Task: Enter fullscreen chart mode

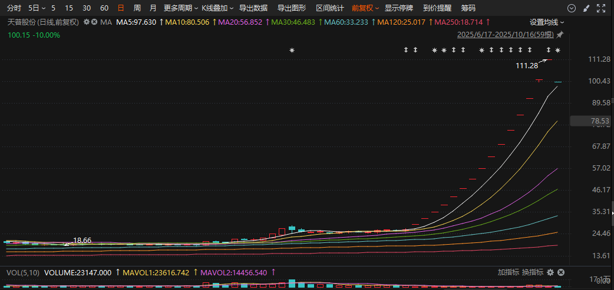Action: pos(600,8)
